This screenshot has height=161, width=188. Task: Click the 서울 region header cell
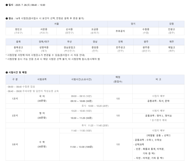coord(57,24)
